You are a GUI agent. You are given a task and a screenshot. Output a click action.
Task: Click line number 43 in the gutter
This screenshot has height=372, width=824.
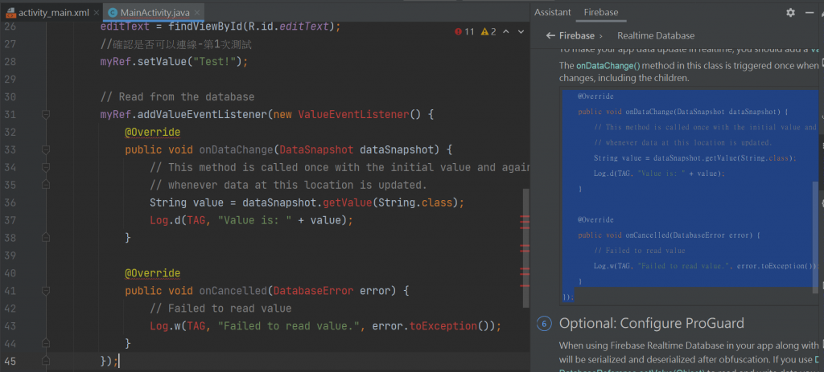(x=10, y=326)
